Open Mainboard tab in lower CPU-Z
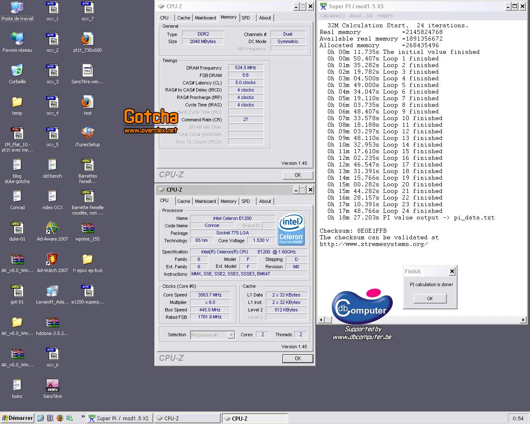This screenshot has height=424, width=530. [205, 201]
